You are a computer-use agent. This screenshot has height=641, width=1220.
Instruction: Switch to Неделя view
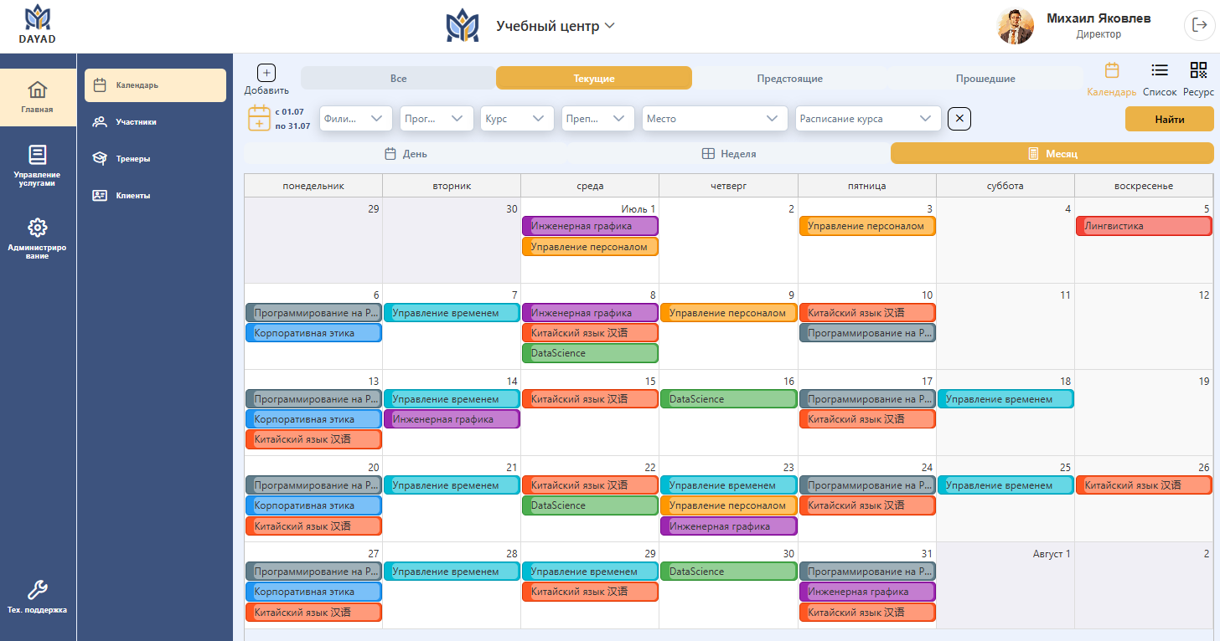(x=728, y=153)
